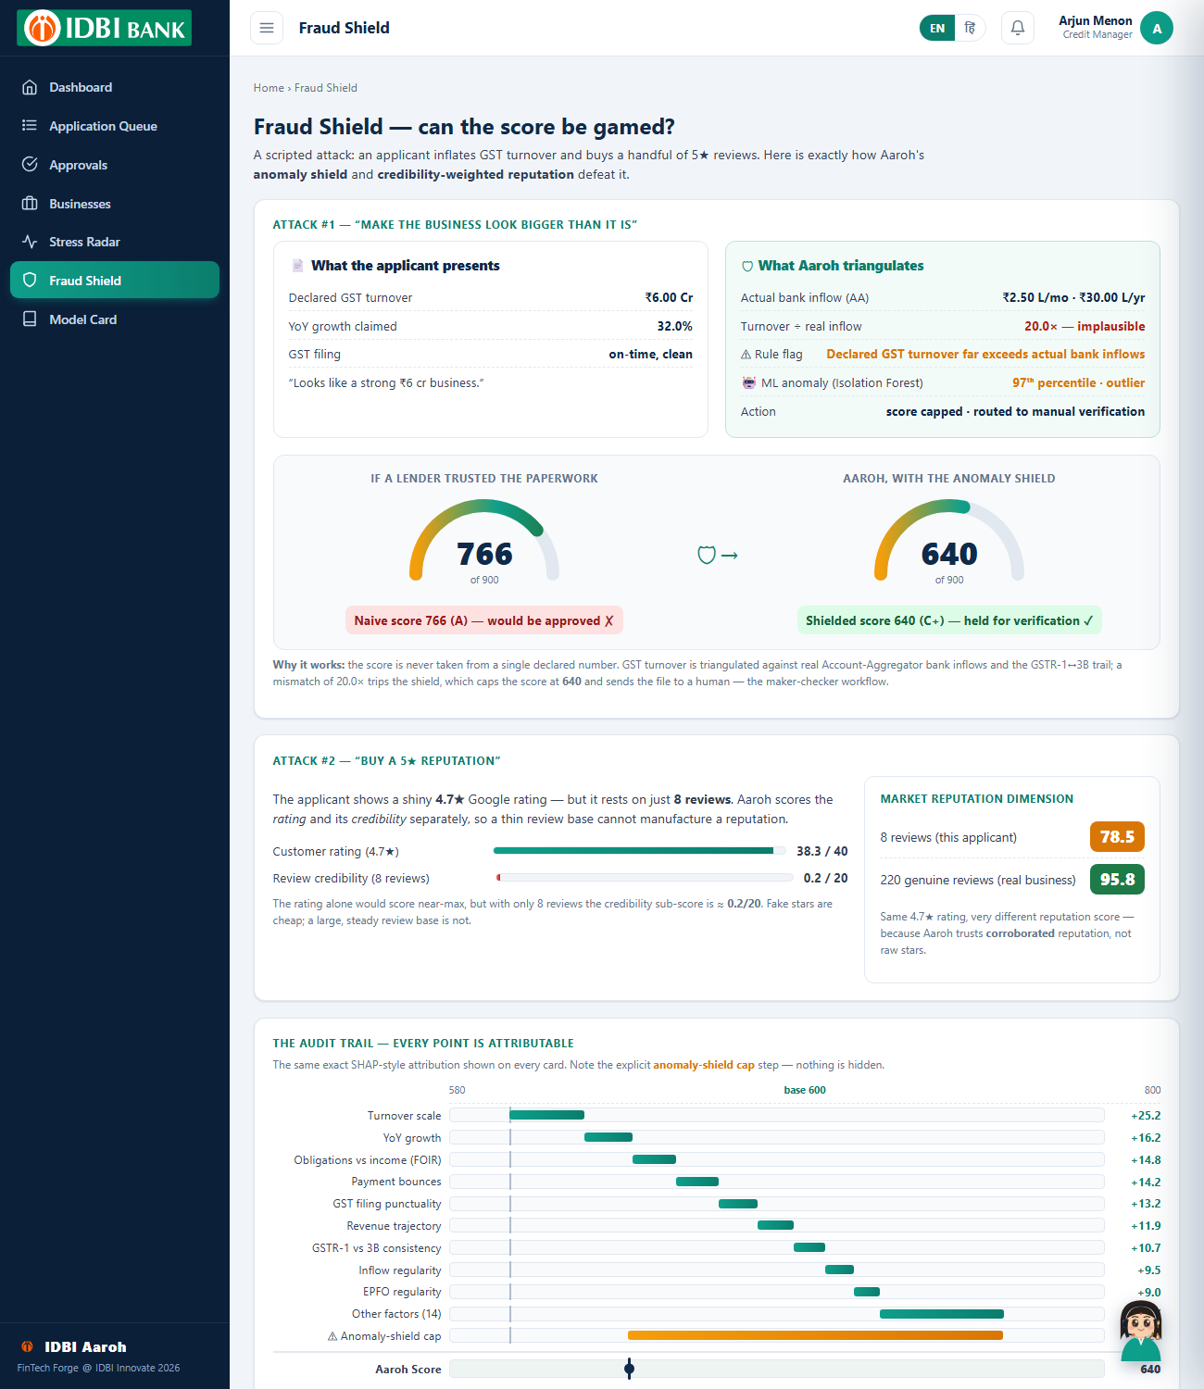Screen dimensions: 1204x1389
Task: Click the 78.5 reputation score badge
Action: (1117, 837)
